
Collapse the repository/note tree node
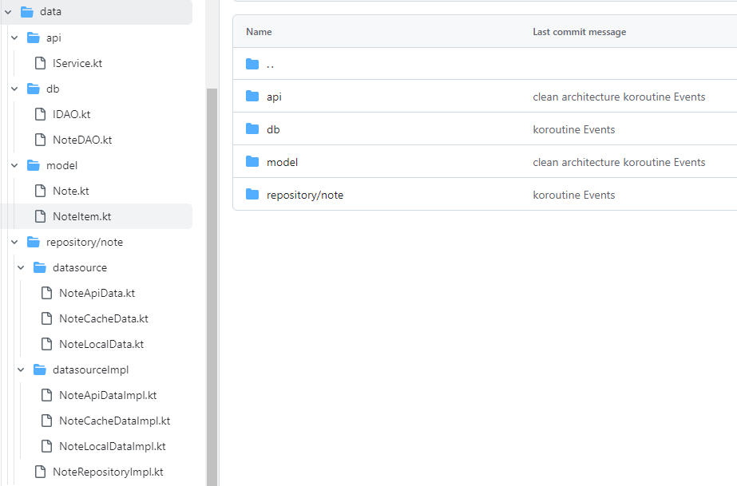coord(14,242)
